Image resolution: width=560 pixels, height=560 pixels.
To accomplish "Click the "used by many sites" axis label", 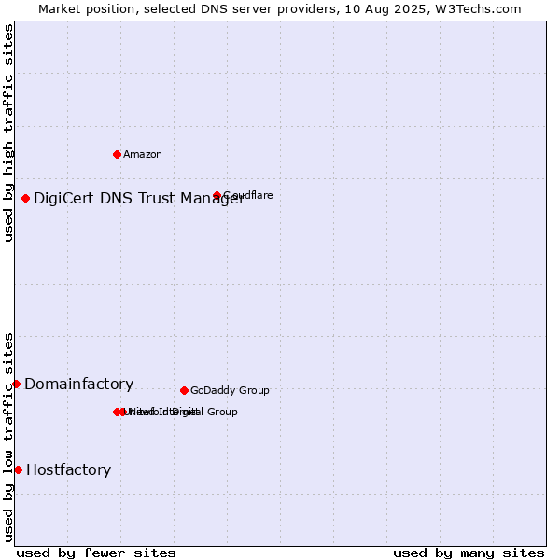I will pos(469,553).
